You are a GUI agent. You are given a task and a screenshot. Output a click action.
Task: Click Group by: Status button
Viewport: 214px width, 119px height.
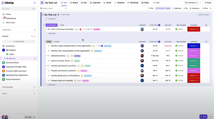pyautogui.click(x=163, y=8)
